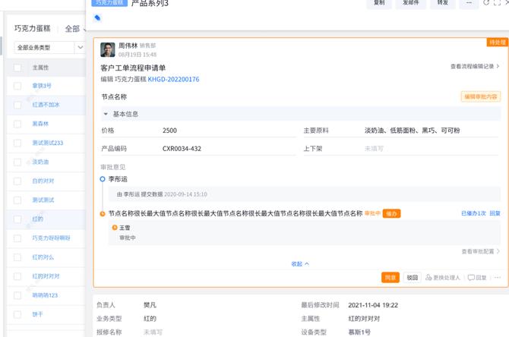Collapse the 基本信息 section

tap(106, 114)
